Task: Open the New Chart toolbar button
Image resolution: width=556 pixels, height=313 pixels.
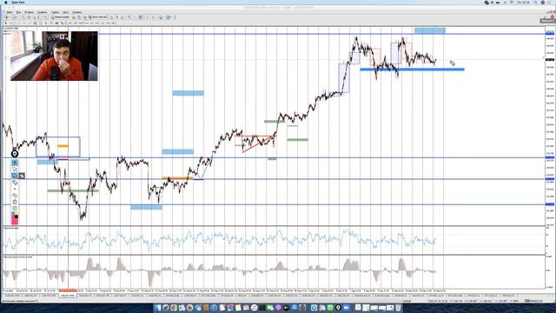Action: pyautogui.click(x=8, y=17)
